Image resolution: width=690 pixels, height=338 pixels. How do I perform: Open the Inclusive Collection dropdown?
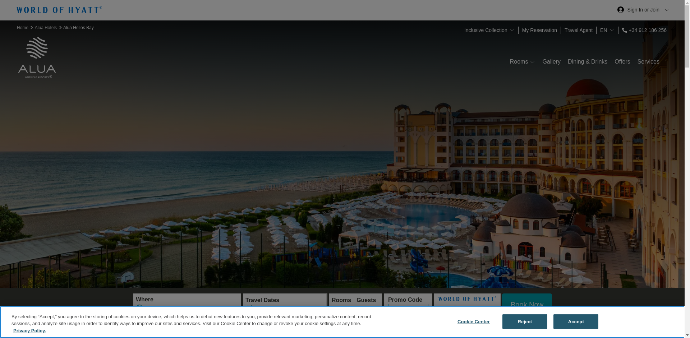[x=489, y=30]
